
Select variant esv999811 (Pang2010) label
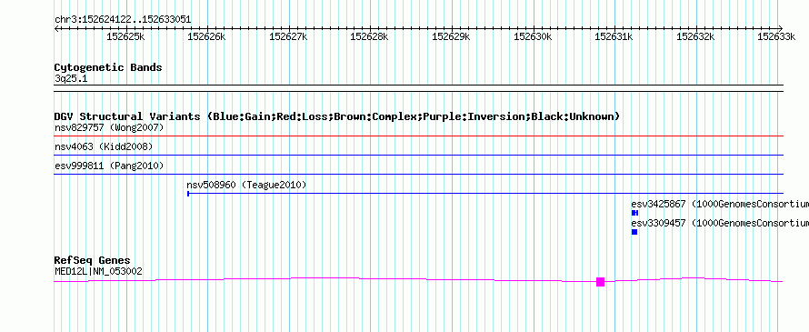click(x=109, y=166)
